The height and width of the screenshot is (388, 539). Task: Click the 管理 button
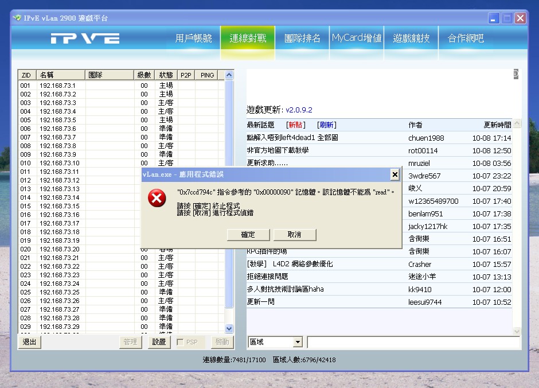point(130,342)
